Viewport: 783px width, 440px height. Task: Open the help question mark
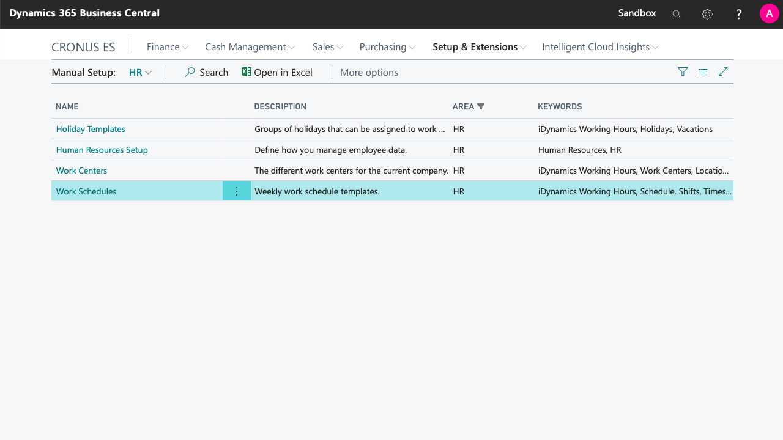tap(738, 13)
